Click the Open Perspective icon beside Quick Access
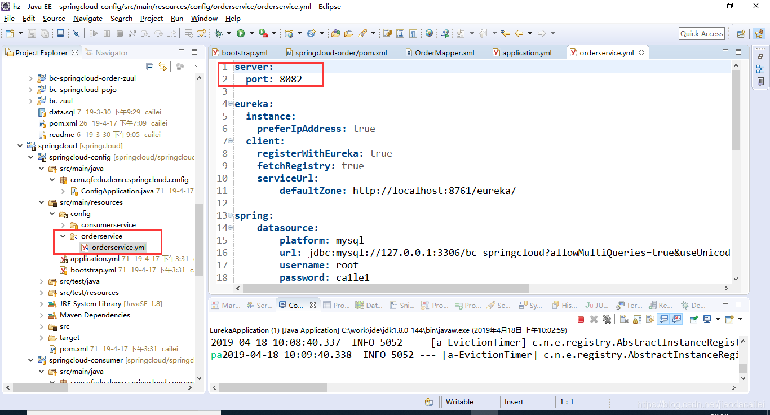The width and height of the screenshot is (770, 415). [741, 34]
